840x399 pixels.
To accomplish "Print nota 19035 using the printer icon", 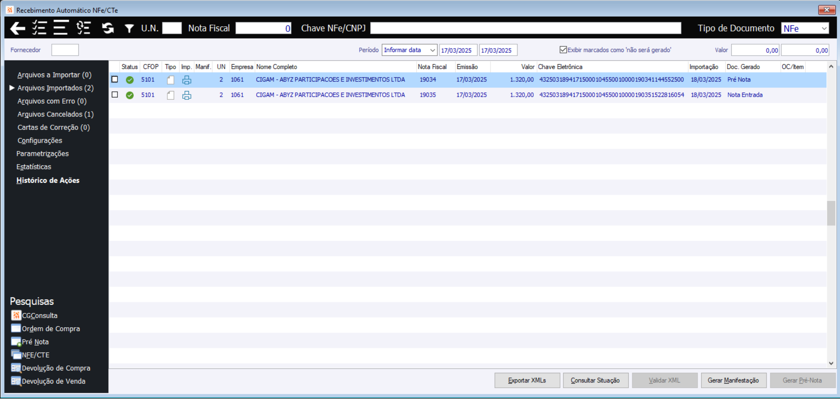I will coord(187,95).
